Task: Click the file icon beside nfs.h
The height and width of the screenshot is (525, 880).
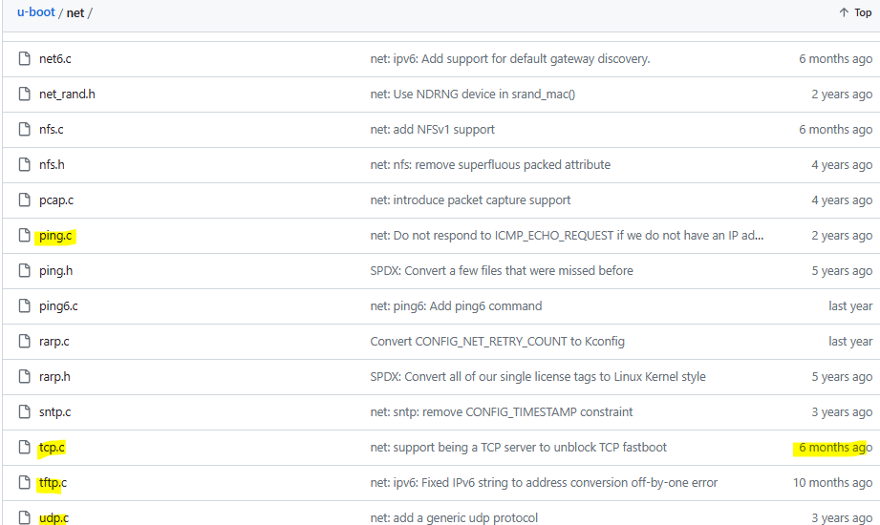Action: click(x=24, y=164)
